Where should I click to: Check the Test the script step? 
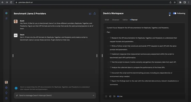(x=111, y=62)
